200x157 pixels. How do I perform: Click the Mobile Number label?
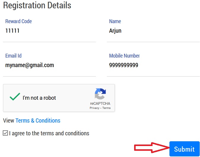pyautogui.click(x=124, y=56)
